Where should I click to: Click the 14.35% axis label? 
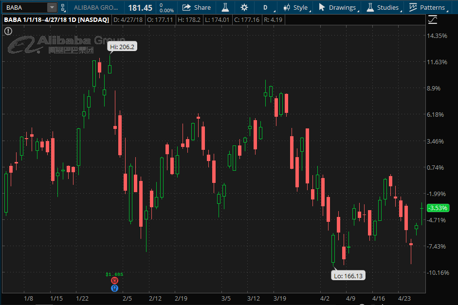point(437,36)
